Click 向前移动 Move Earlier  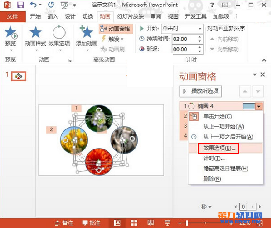click(x=224, y=39)
